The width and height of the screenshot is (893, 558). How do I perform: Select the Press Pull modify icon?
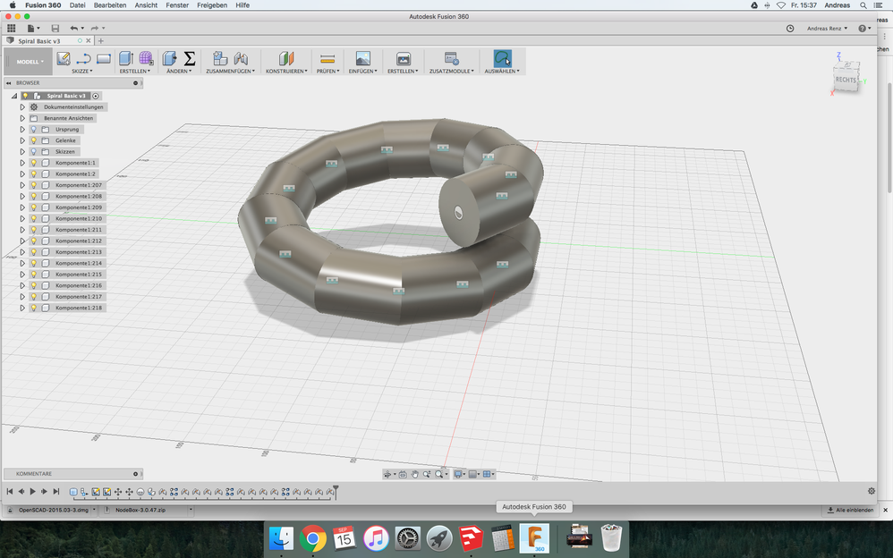[x=169, y=58]
